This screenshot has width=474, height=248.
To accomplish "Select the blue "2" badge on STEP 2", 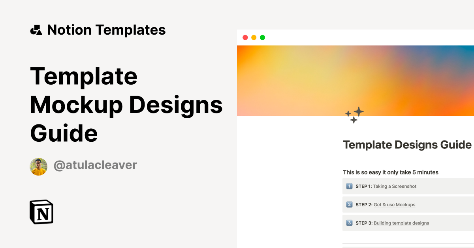I will pyautogui.click(x=349, y=204).
